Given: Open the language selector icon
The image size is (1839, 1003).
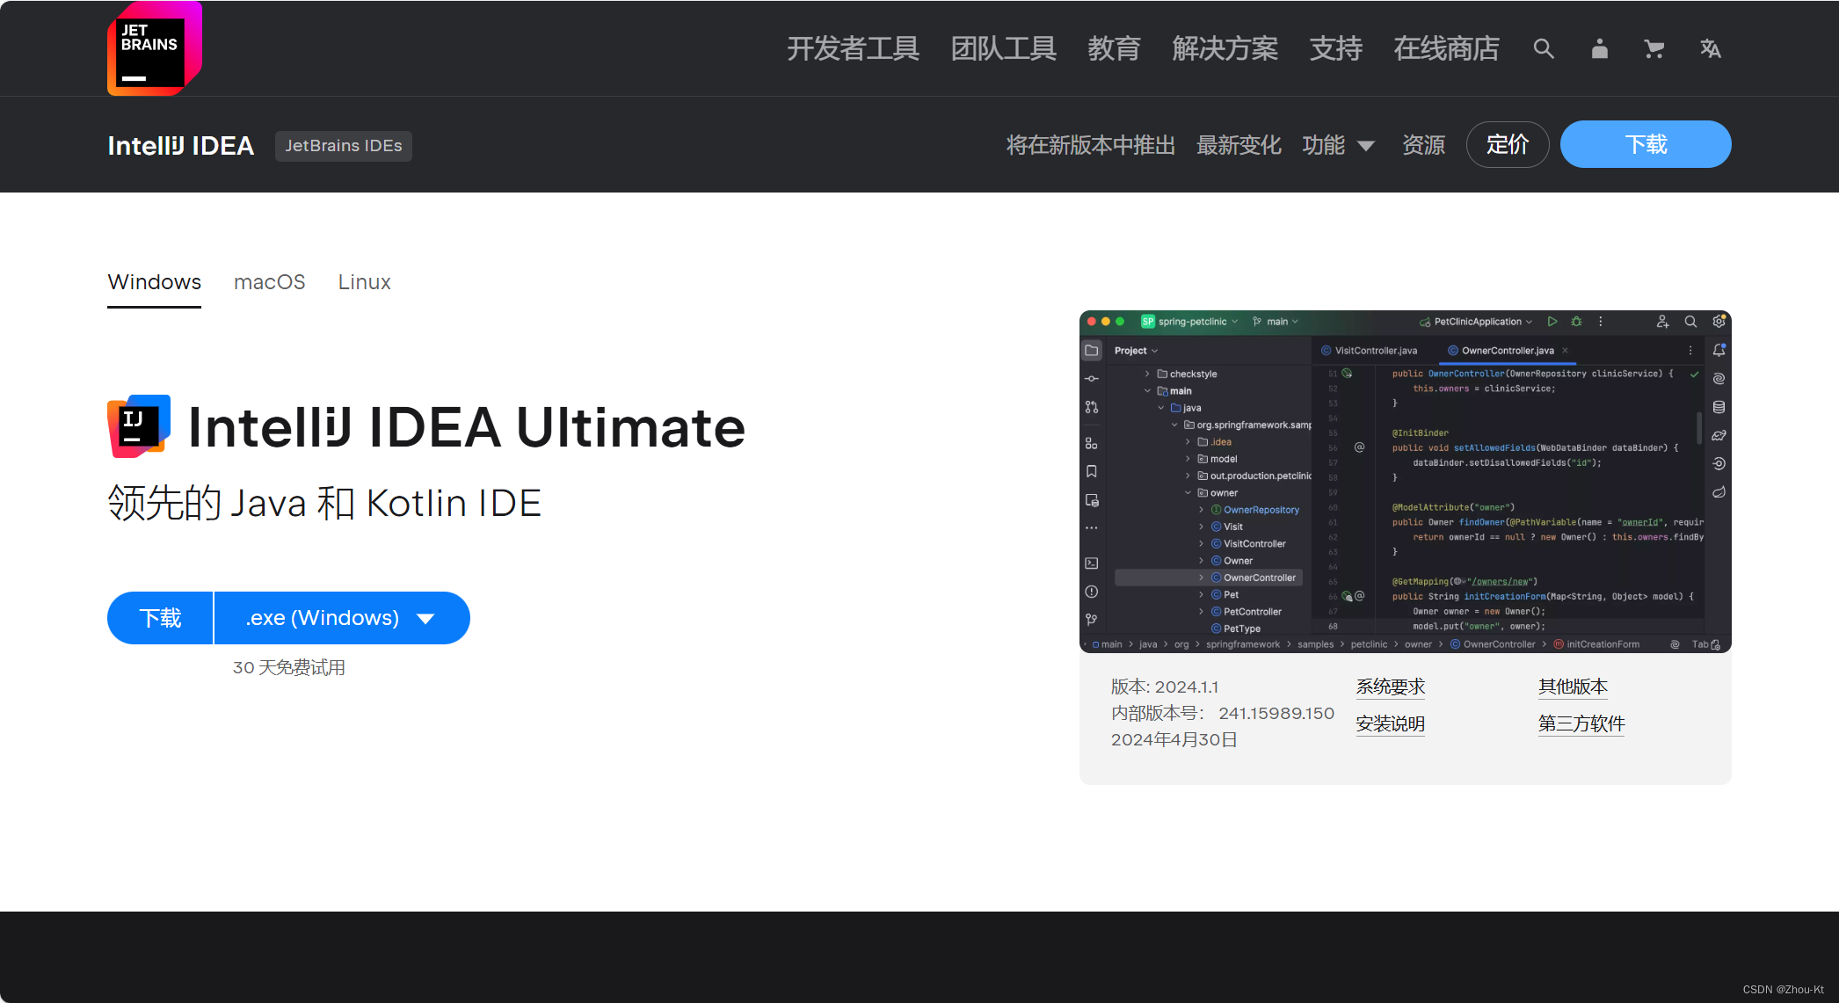Looking at the screenshot, I should coord(1710,48).
